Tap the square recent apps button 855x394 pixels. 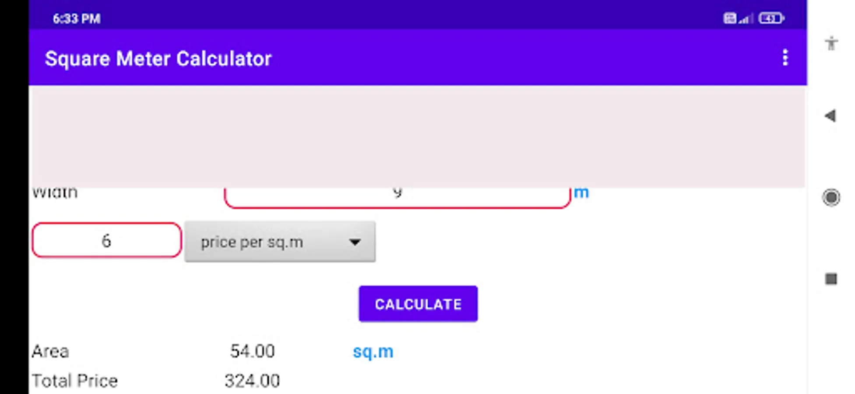click(830, 279)
